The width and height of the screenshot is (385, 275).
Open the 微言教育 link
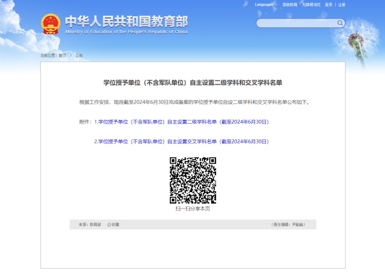click(x=290, y=4)
